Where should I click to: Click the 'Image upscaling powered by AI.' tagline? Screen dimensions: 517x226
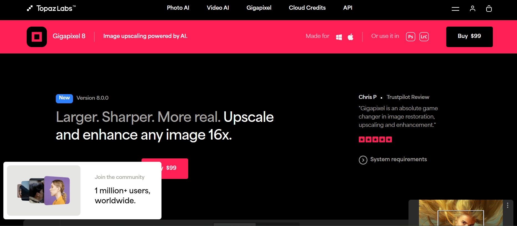pos(145,36)
